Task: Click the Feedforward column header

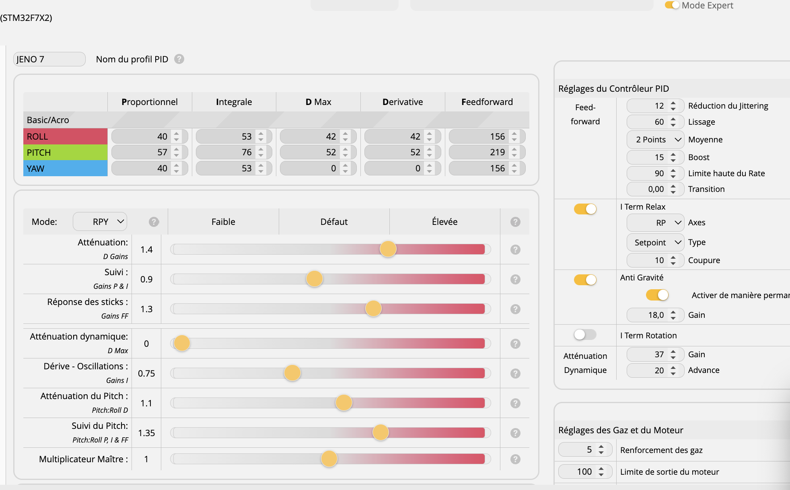Action: (x=487, y=102)
